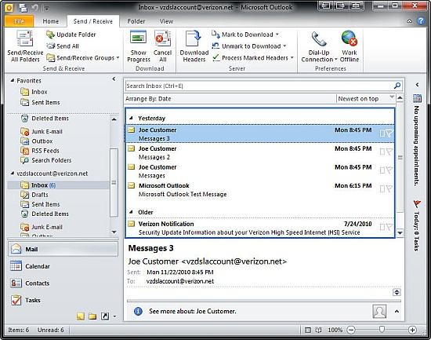Click zoom in plus button
The height and width of the screenshot is (340, 431).
[412, 330]
